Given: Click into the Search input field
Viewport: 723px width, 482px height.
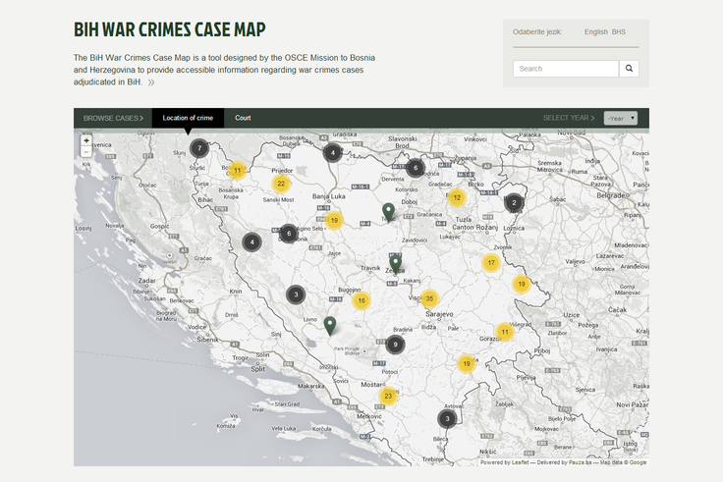Looking at the screenshot, I should (566, 69).
